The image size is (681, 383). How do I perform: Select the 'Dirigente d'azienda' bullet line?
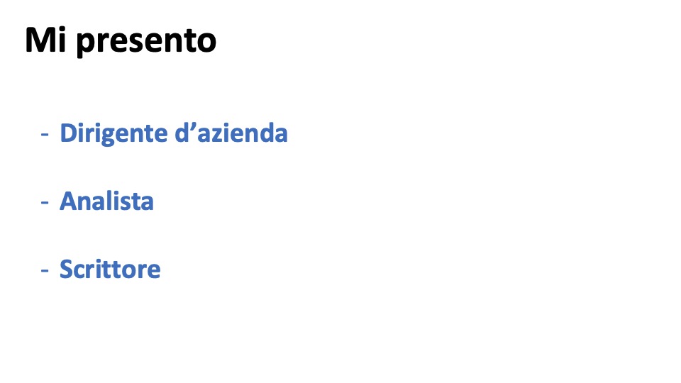pyautogui.click(x=164, y=133)
